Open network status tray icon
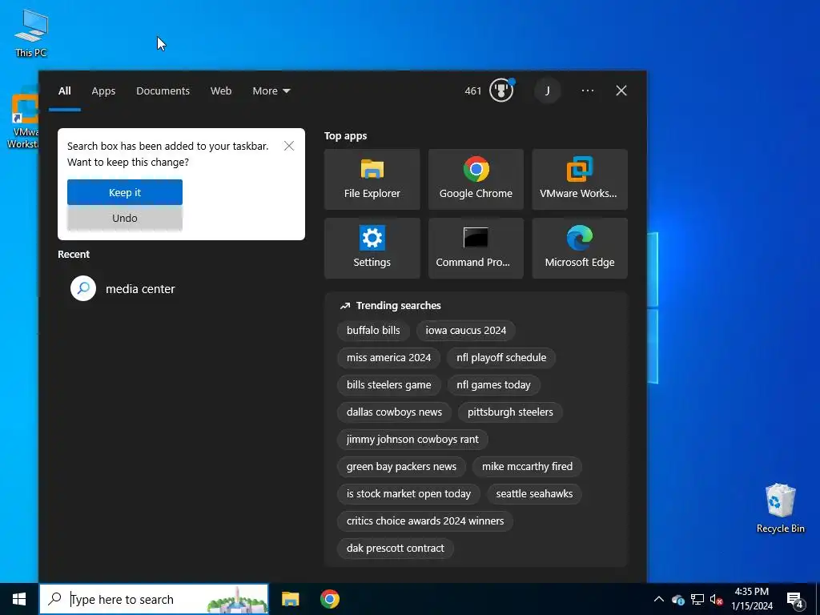Viewport: 820px width, 615px height. (x=697, y=599)
